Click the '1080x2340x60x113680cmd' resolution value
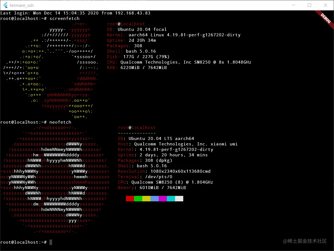Screen dimensions: 334x251 (181, 171)
